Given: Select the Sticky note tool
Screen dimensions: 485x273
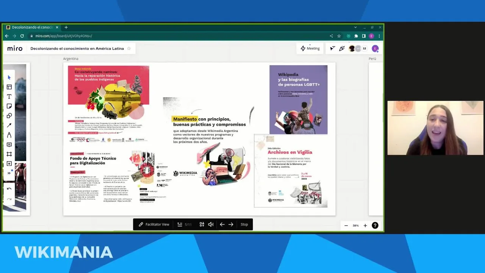Looking at the screenshot, I should coord(9,106).
